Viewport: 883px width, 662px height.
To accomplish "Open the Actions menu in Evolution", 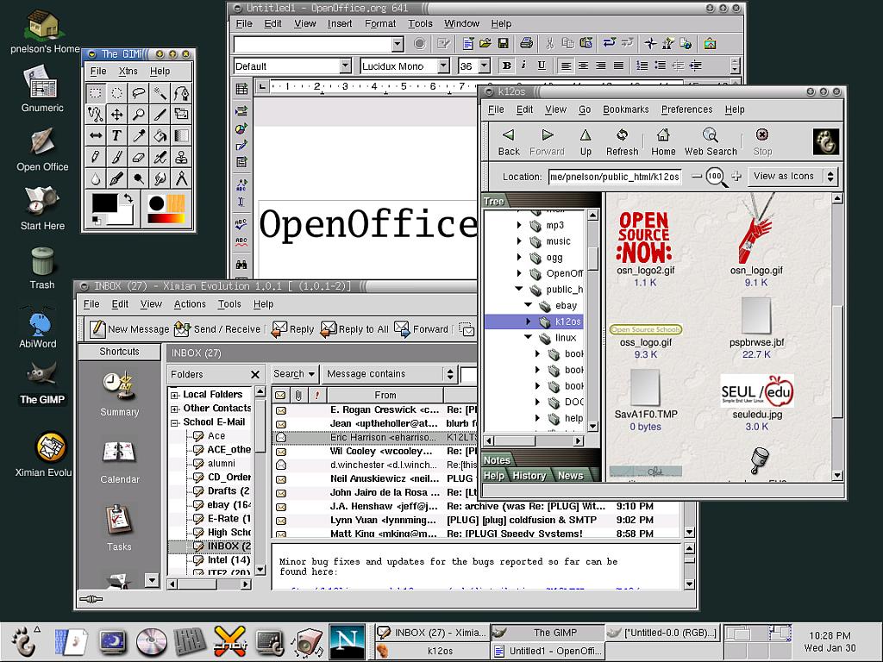I will pyautogui.click(x=190, y=304).
